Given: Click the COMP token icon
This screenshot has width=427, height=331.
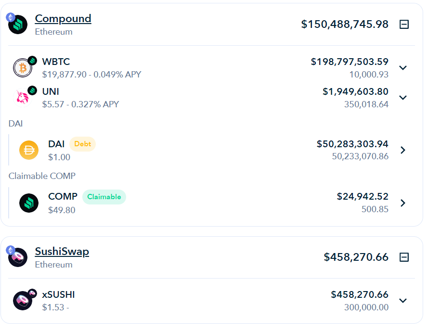Looking at the screenshot, I should click(29, 203).
